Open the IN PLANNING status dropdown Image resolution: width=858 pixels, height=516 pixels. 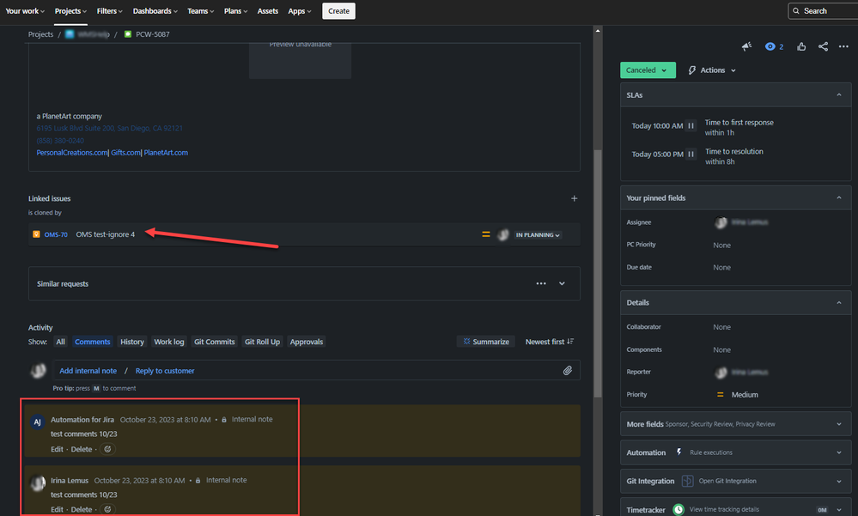tap(538, 234)
